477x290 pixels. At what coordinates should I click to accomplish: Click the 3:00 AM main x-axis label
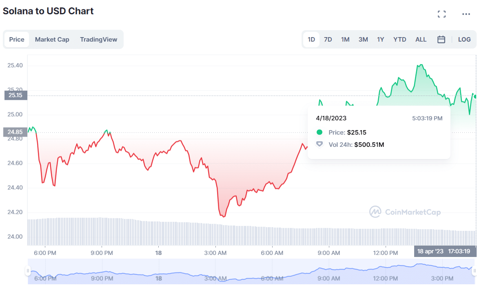215,253
